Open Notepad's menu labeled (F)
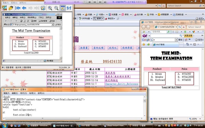The image size is (205, 128). [x=6, y=93]
